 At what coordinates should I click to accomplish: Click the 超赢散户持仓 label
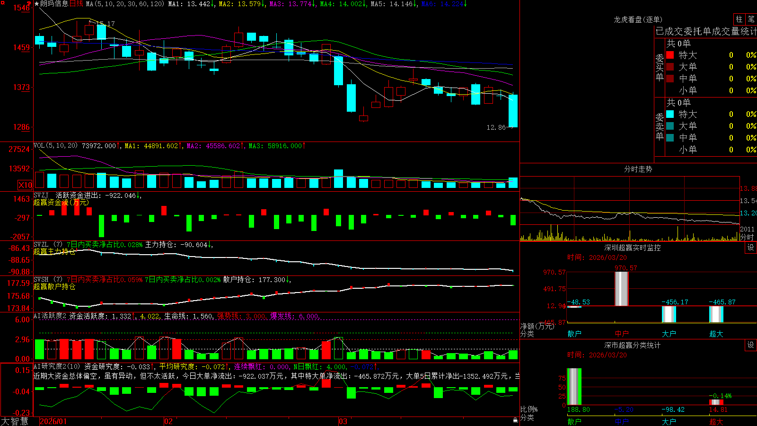(54, 287)
